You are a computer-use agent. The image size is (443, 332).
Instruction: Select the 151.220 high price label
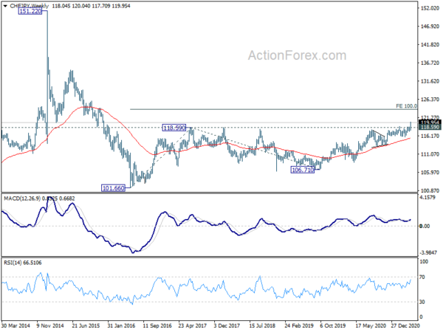30,11
